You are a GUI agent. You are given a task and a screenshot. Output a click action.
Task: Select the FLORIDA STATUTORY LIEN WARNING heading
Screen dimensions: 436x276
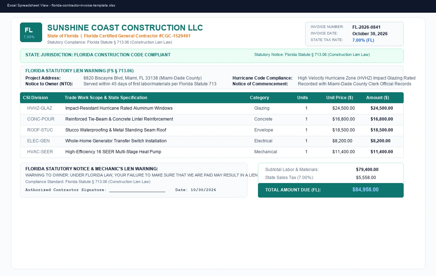pyautogui.click(x=80, y=71)
